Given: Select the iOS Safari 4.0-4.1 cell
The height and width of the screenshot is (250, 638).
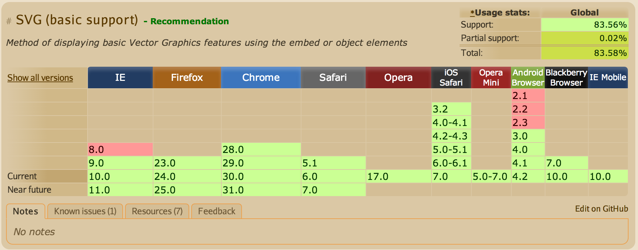Looking at the screenshot, I should (x=451, y=122).
